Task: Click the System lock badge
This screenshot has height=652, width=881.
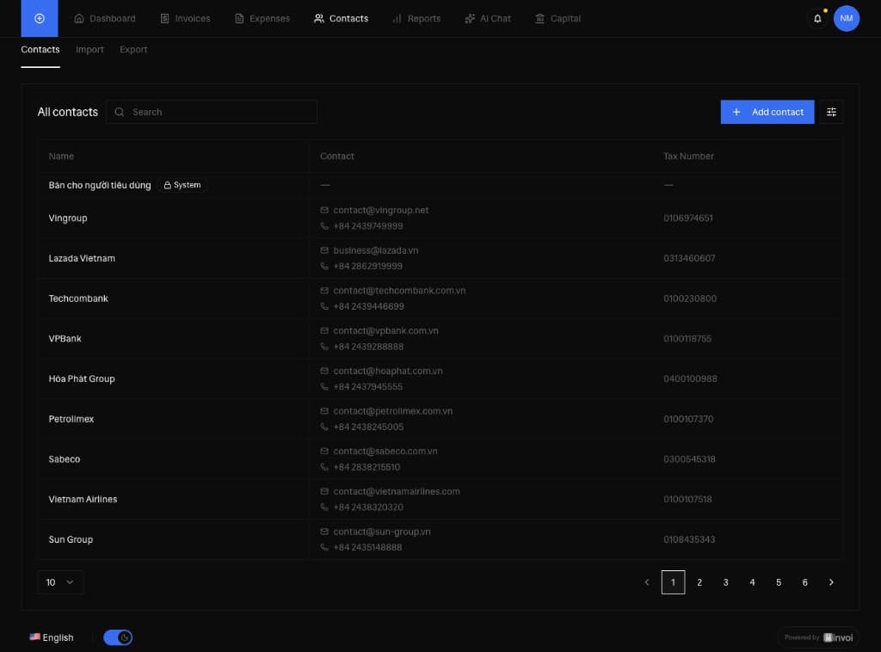Action: coord(182,185)
